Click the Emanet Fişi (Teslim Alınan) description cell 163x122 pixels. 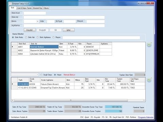click(53, 88)
